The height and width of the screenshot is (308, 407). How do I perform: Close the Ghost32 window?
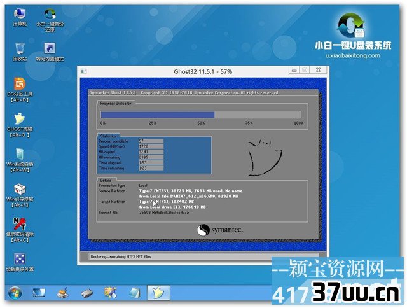[x=318, y=70]
